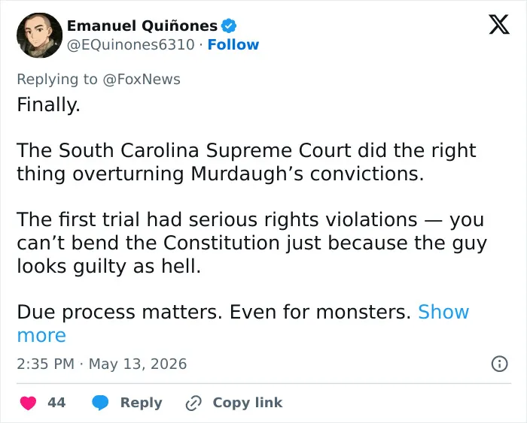
Task: Open the @FoxNews mention link
Action: tap(142, 80)
